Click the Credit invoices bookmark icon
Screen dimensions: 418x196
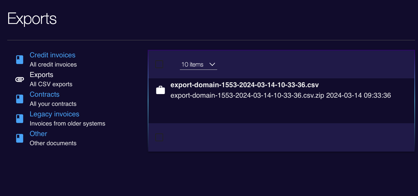tap(20, 60)
